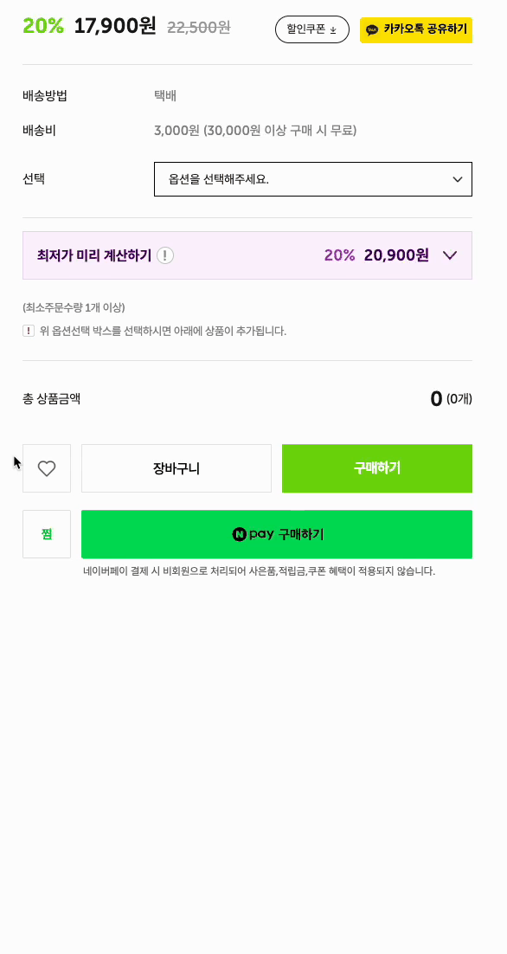
Task: Click the Naver Pay N icon
Action: pos(240,534)
